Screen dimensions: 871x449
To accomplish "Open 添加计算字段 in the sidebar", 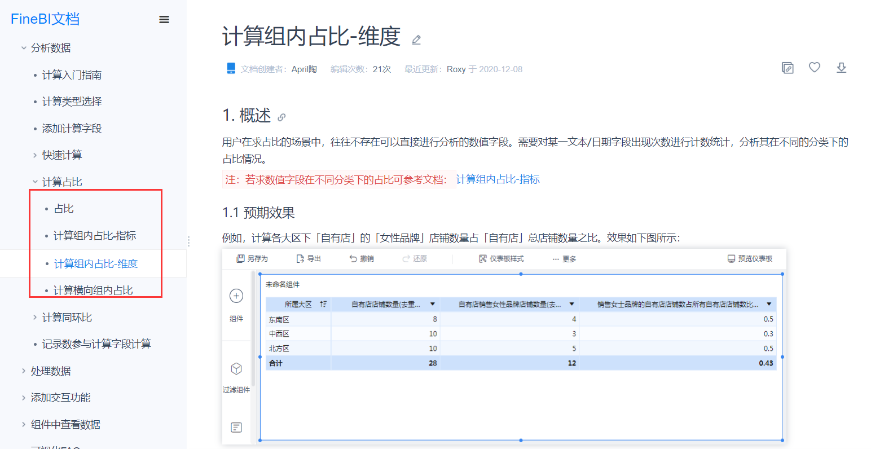I will pos(72,129).
